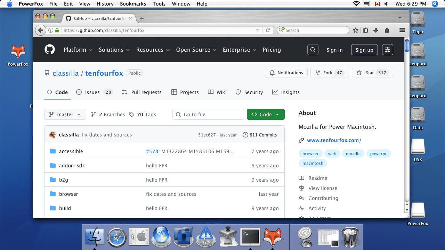Click the Go to file search field

coord(208,115)
